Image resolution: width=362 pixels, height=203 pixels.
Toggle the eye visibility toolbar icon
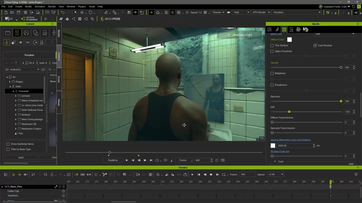(x=135, y=12)
